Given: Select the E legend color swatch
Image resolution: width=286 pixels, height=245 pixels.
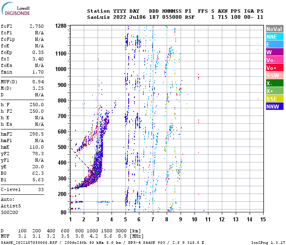Looking at the screenshot, I should pos(275,45).
